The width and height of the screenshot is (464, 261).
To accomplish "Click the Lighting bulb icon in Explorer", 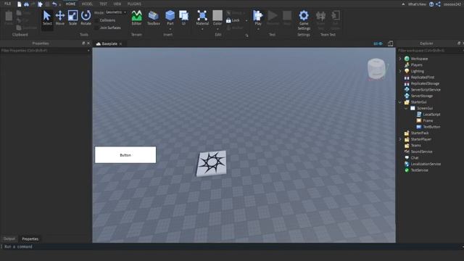I will 407,71.
